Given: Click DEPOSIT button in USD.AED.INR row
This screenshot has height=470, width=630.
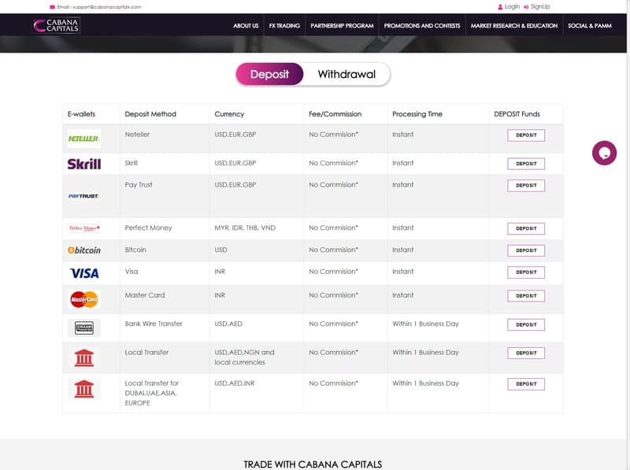Looking at the screenshot, I should [526, 384].
